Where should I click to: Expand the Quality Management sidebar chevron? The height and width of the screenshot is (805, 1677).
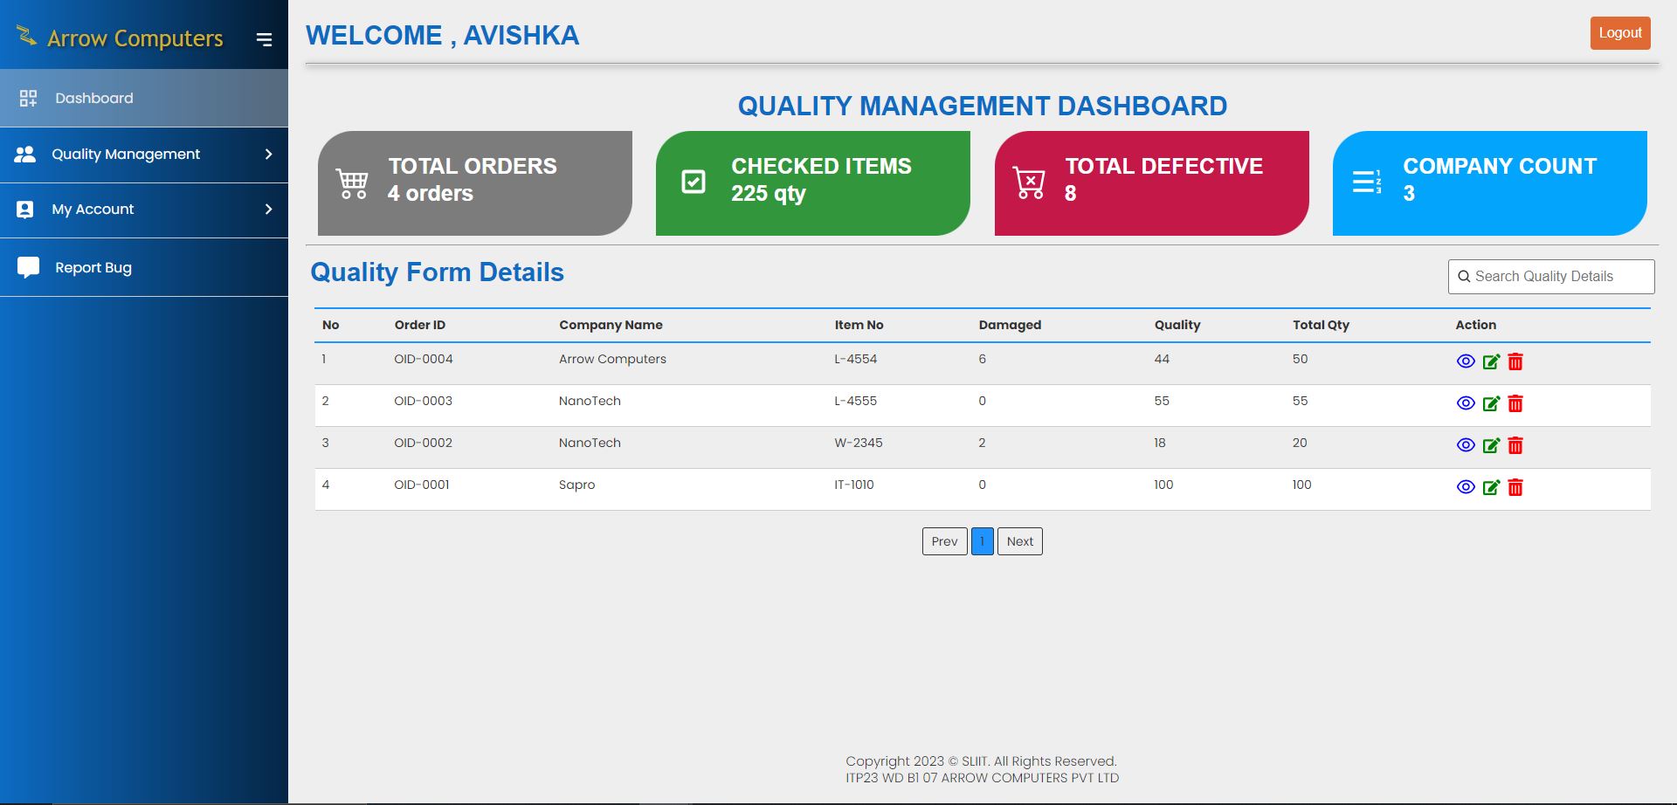[x=267, y=154]
